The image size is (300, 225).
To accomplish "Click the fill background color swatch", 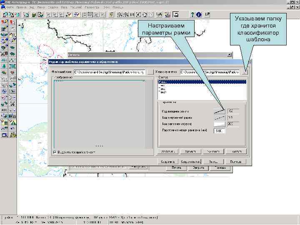I will click(x=219, y=124).
